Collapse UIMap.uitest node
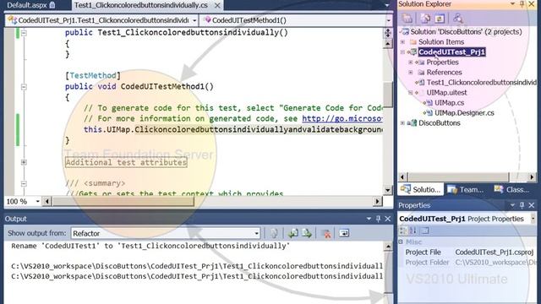 click(x=411, y=93)
